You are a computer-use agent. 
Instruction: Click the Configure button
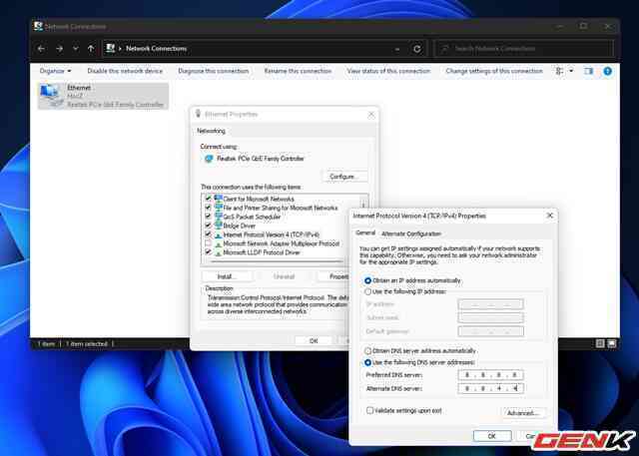pyautogui.click(x=345, y=177)
